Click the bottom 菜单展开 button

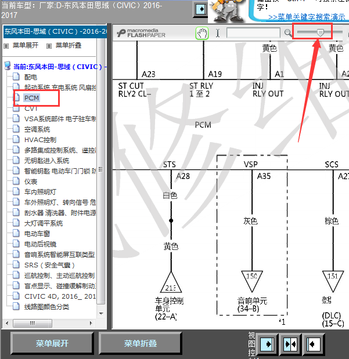pos(52,343)
